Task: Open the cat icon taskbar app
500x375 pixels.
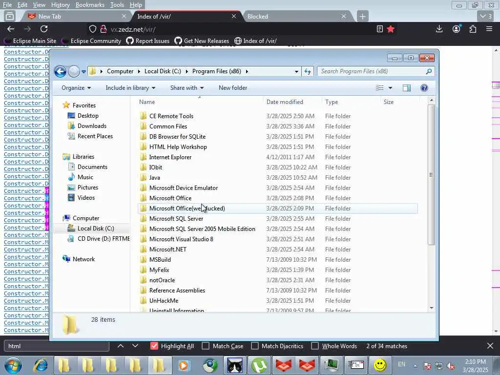Action: (x=235, y=365)
